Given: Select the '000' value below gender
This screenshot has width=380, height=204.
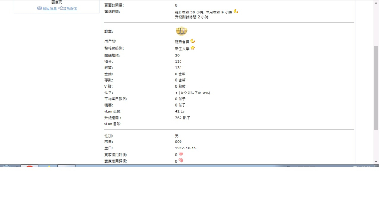Looking at the screenshot, I should (x=178, y=142).
